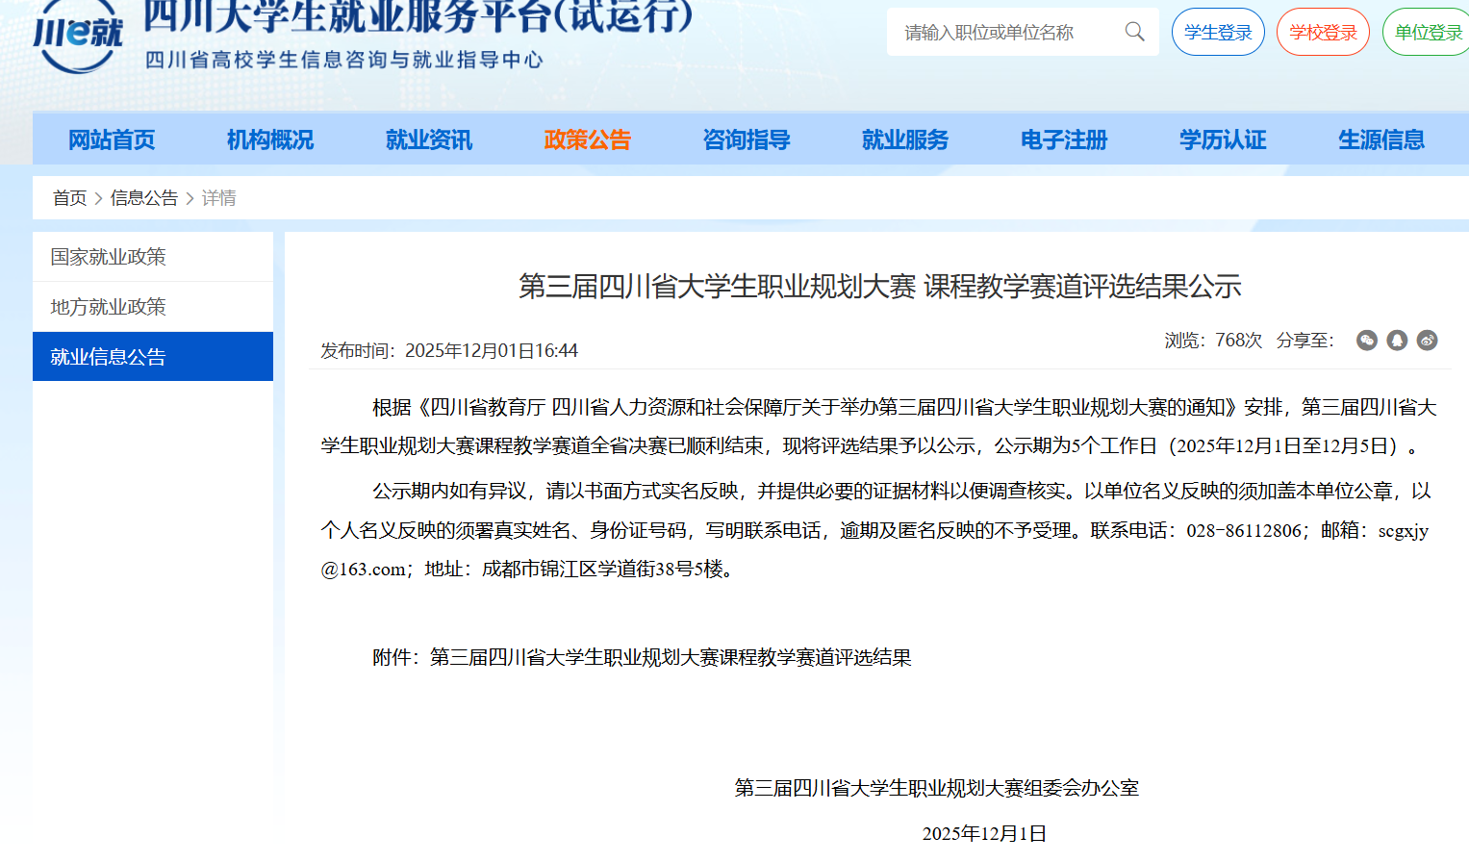Open the 机构概况 navigation menu
The width and height of the screenshot is (1469, 862).
coord(270,140)
